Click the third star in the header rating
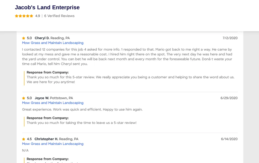The width and height of the screenshot is (259, 163). [x=24, y=16]
